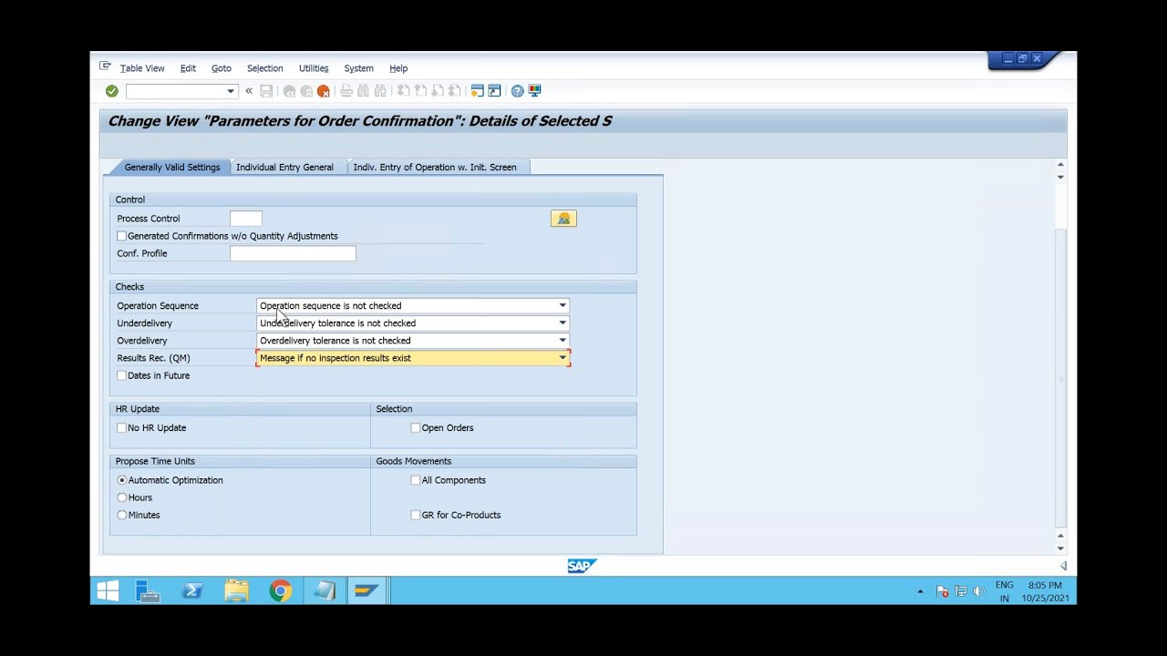Viewport: 1167px width, 656px height.
Task: Open the Windows Start button
Action: [x=108, y=591]
